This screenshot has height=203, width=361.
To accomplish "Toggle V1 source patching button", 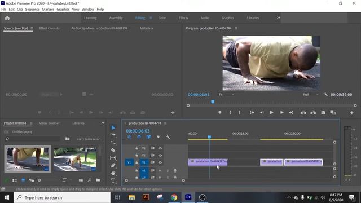I will [129, 162].
